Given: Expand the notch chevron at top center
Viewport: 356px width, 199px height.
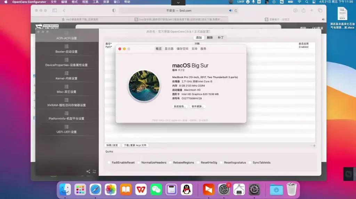Looking at the screenshot, I should click(x=178, y=2).
